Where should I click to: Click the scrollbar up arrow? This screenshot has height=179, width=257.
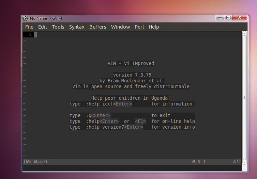pyautogui.click(x=244, y=34)
